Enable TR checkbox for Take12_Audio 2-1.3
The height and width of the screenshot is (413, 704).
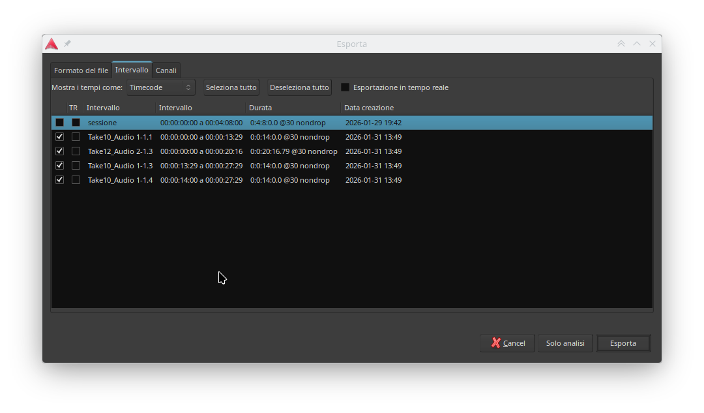coord(76,151)
